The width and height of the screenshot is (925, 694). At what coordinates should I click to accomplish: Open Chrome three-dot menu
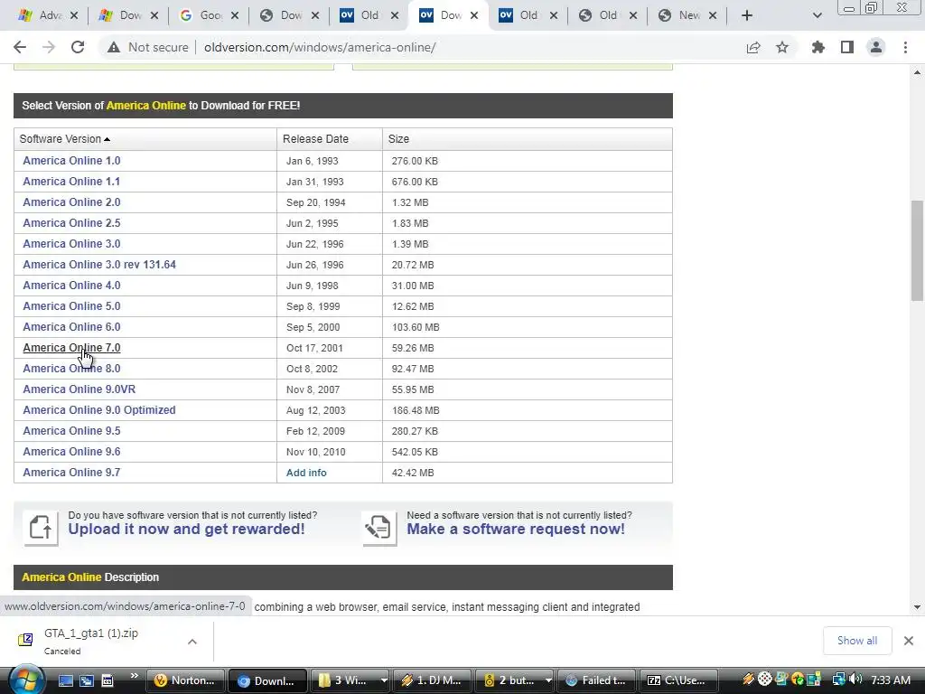tap(905, 47)
